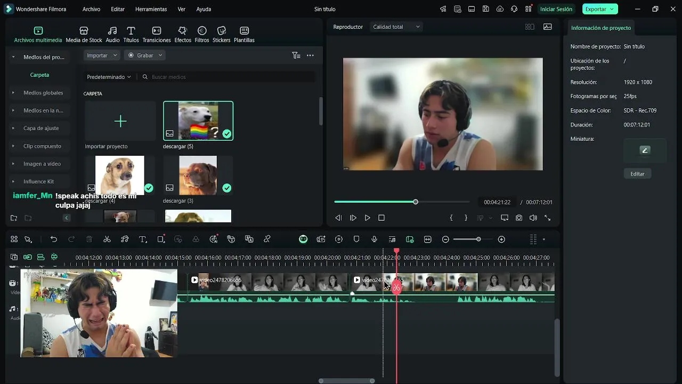Open the Efectos panel
The image size is (682, 384).
coord(183,35)
